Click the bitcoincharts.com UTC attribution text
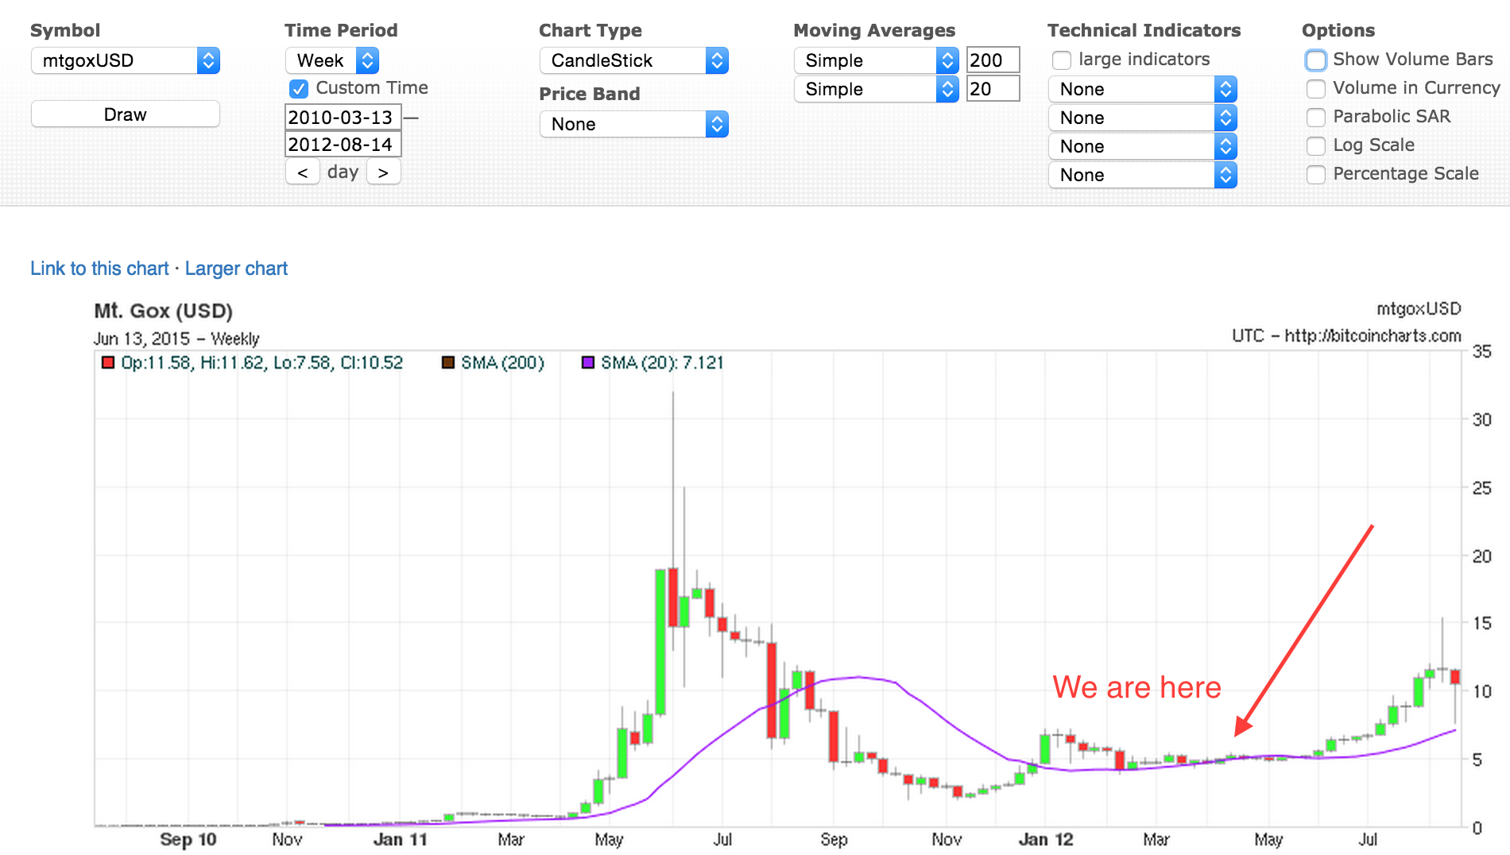Viewport: 1510px width, 855px height. tap(1346, 335)
